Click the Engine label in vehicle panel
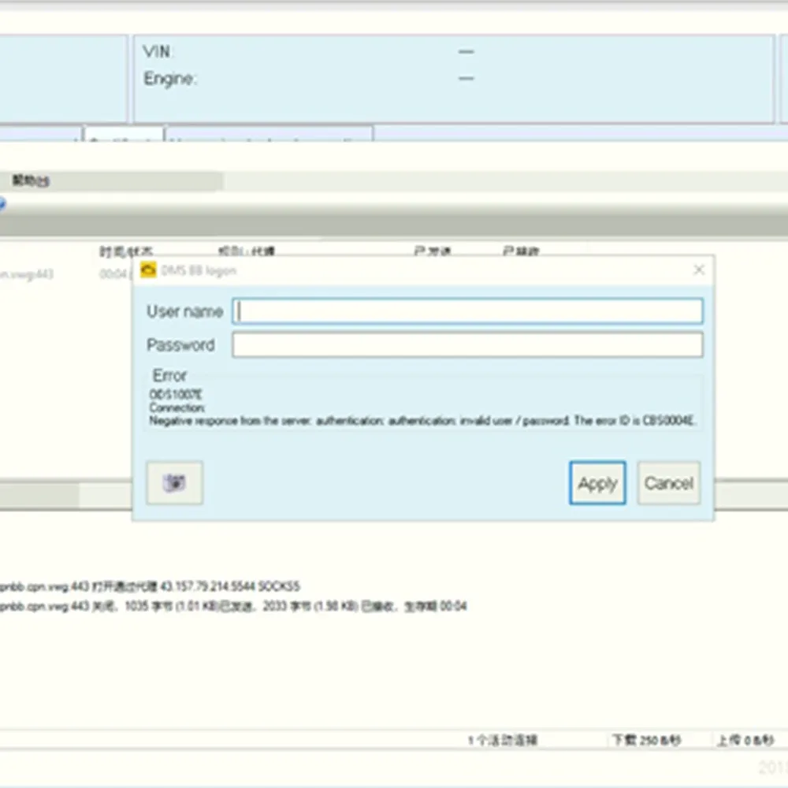 click(170, 78)
